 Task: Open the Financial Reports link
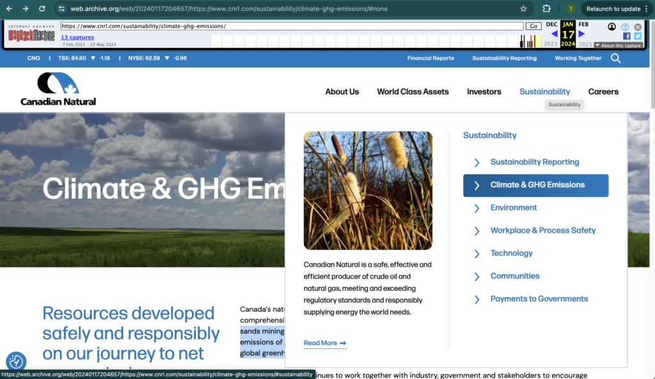click(x=430, y=58)
